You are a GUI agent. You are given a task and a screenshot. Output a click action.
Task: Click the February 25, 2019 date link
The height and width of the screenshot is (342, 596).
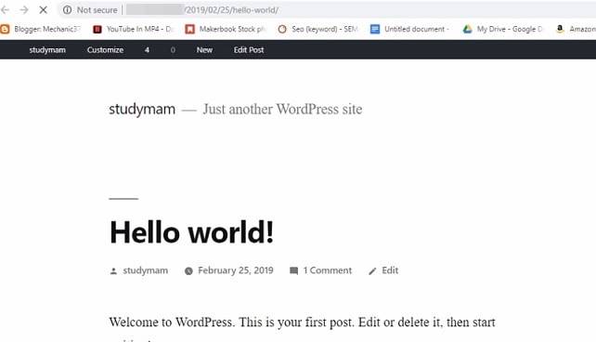point(236,270)
